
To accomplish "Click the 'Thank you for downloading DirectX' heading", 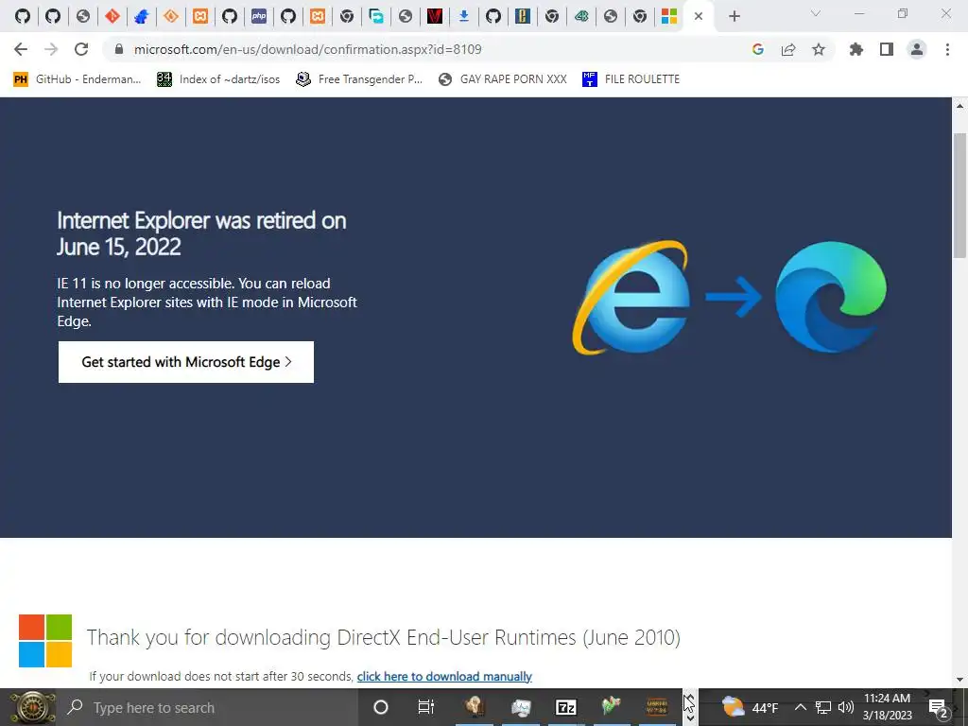I will [384, 637].
